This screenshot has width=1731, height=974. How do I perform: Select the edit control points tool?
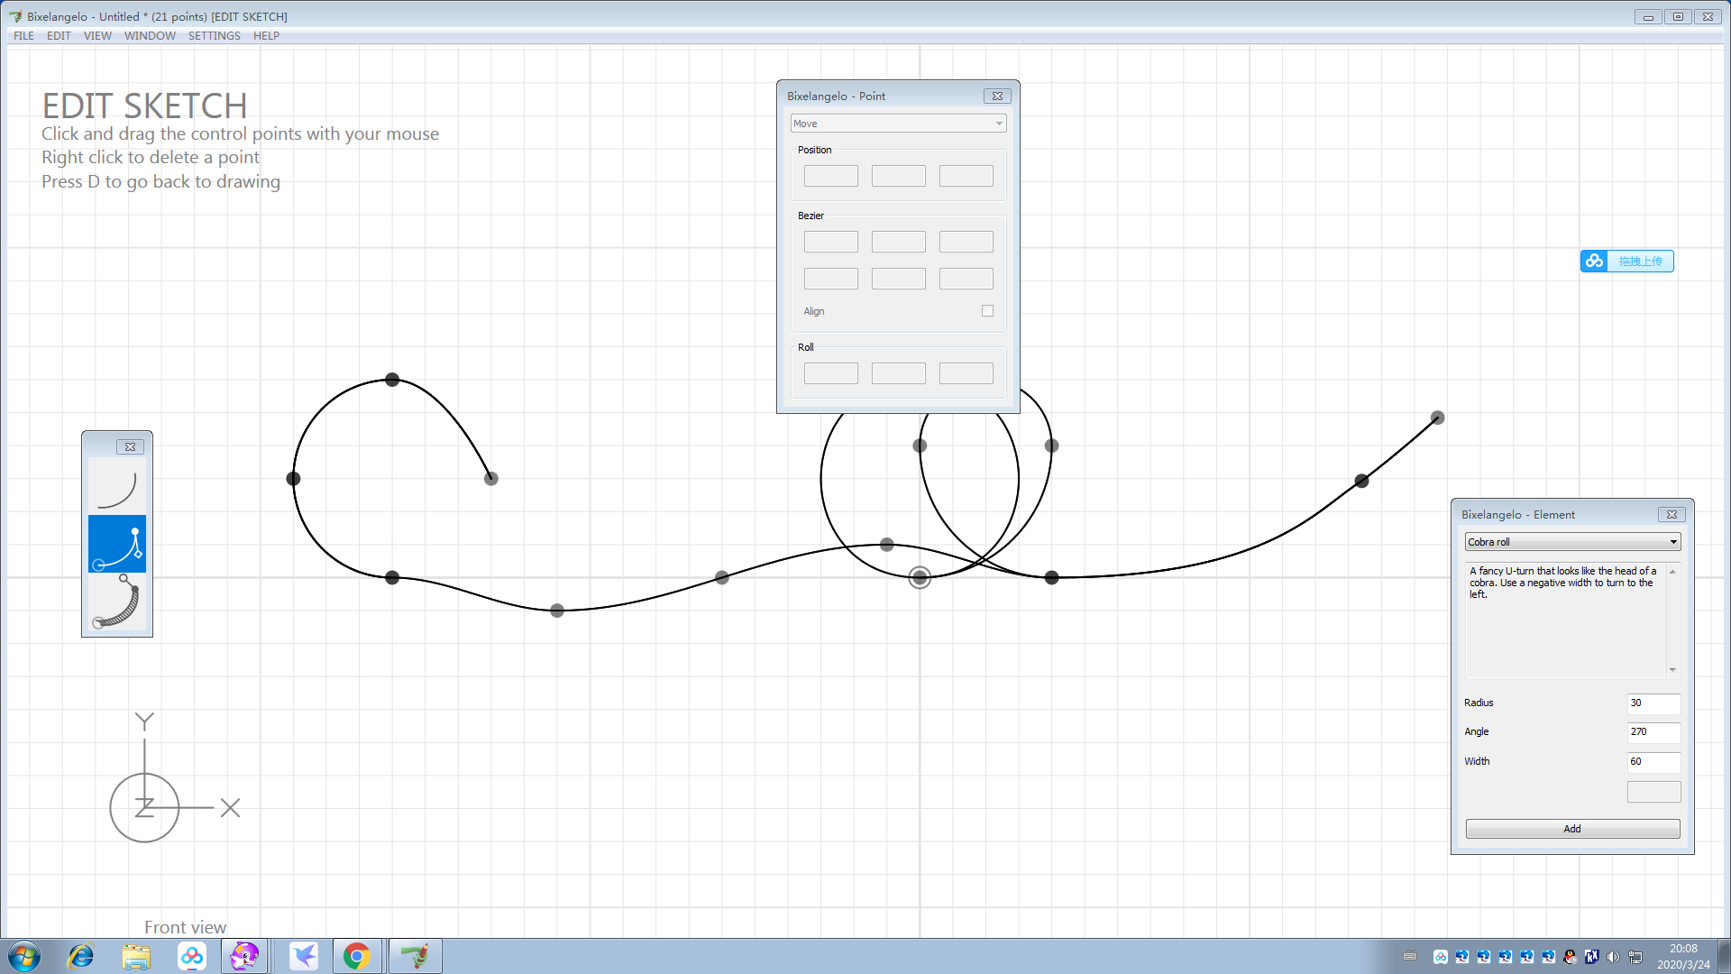tap(117, 544)
